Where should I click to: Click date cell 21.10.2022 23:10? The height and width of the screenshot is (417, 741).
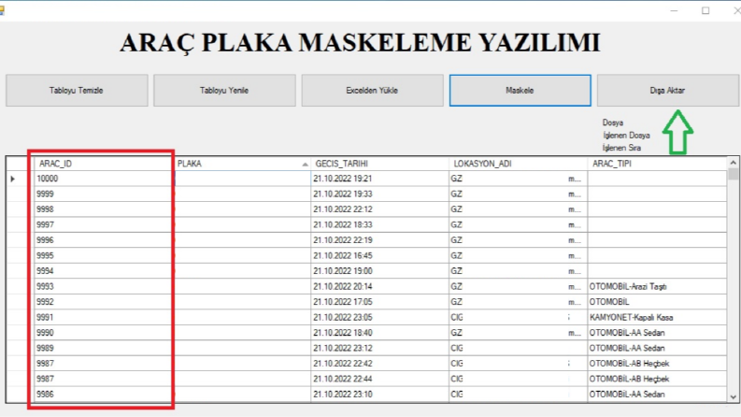(x=380, y=395)
